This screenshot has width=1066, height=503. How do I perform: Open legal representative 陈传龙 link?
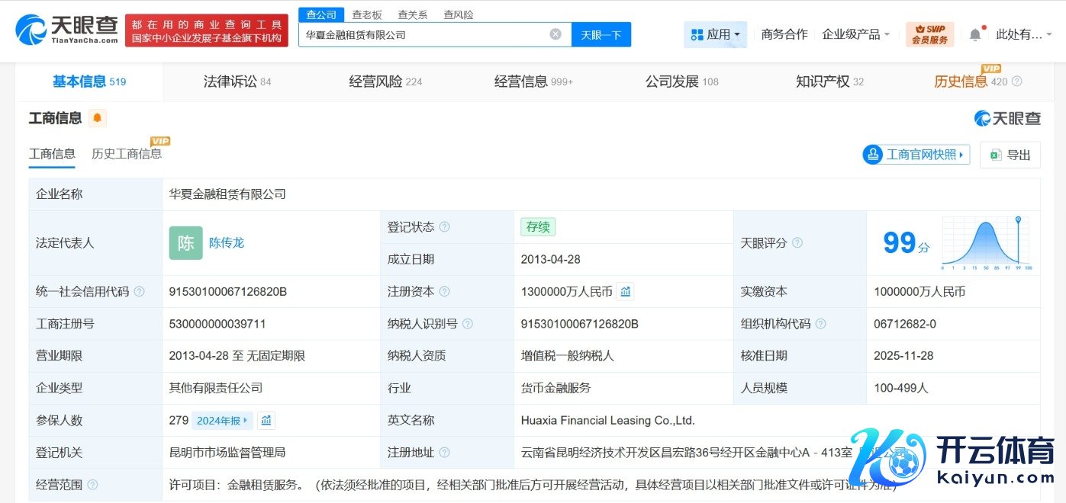(x=227, y=243)
